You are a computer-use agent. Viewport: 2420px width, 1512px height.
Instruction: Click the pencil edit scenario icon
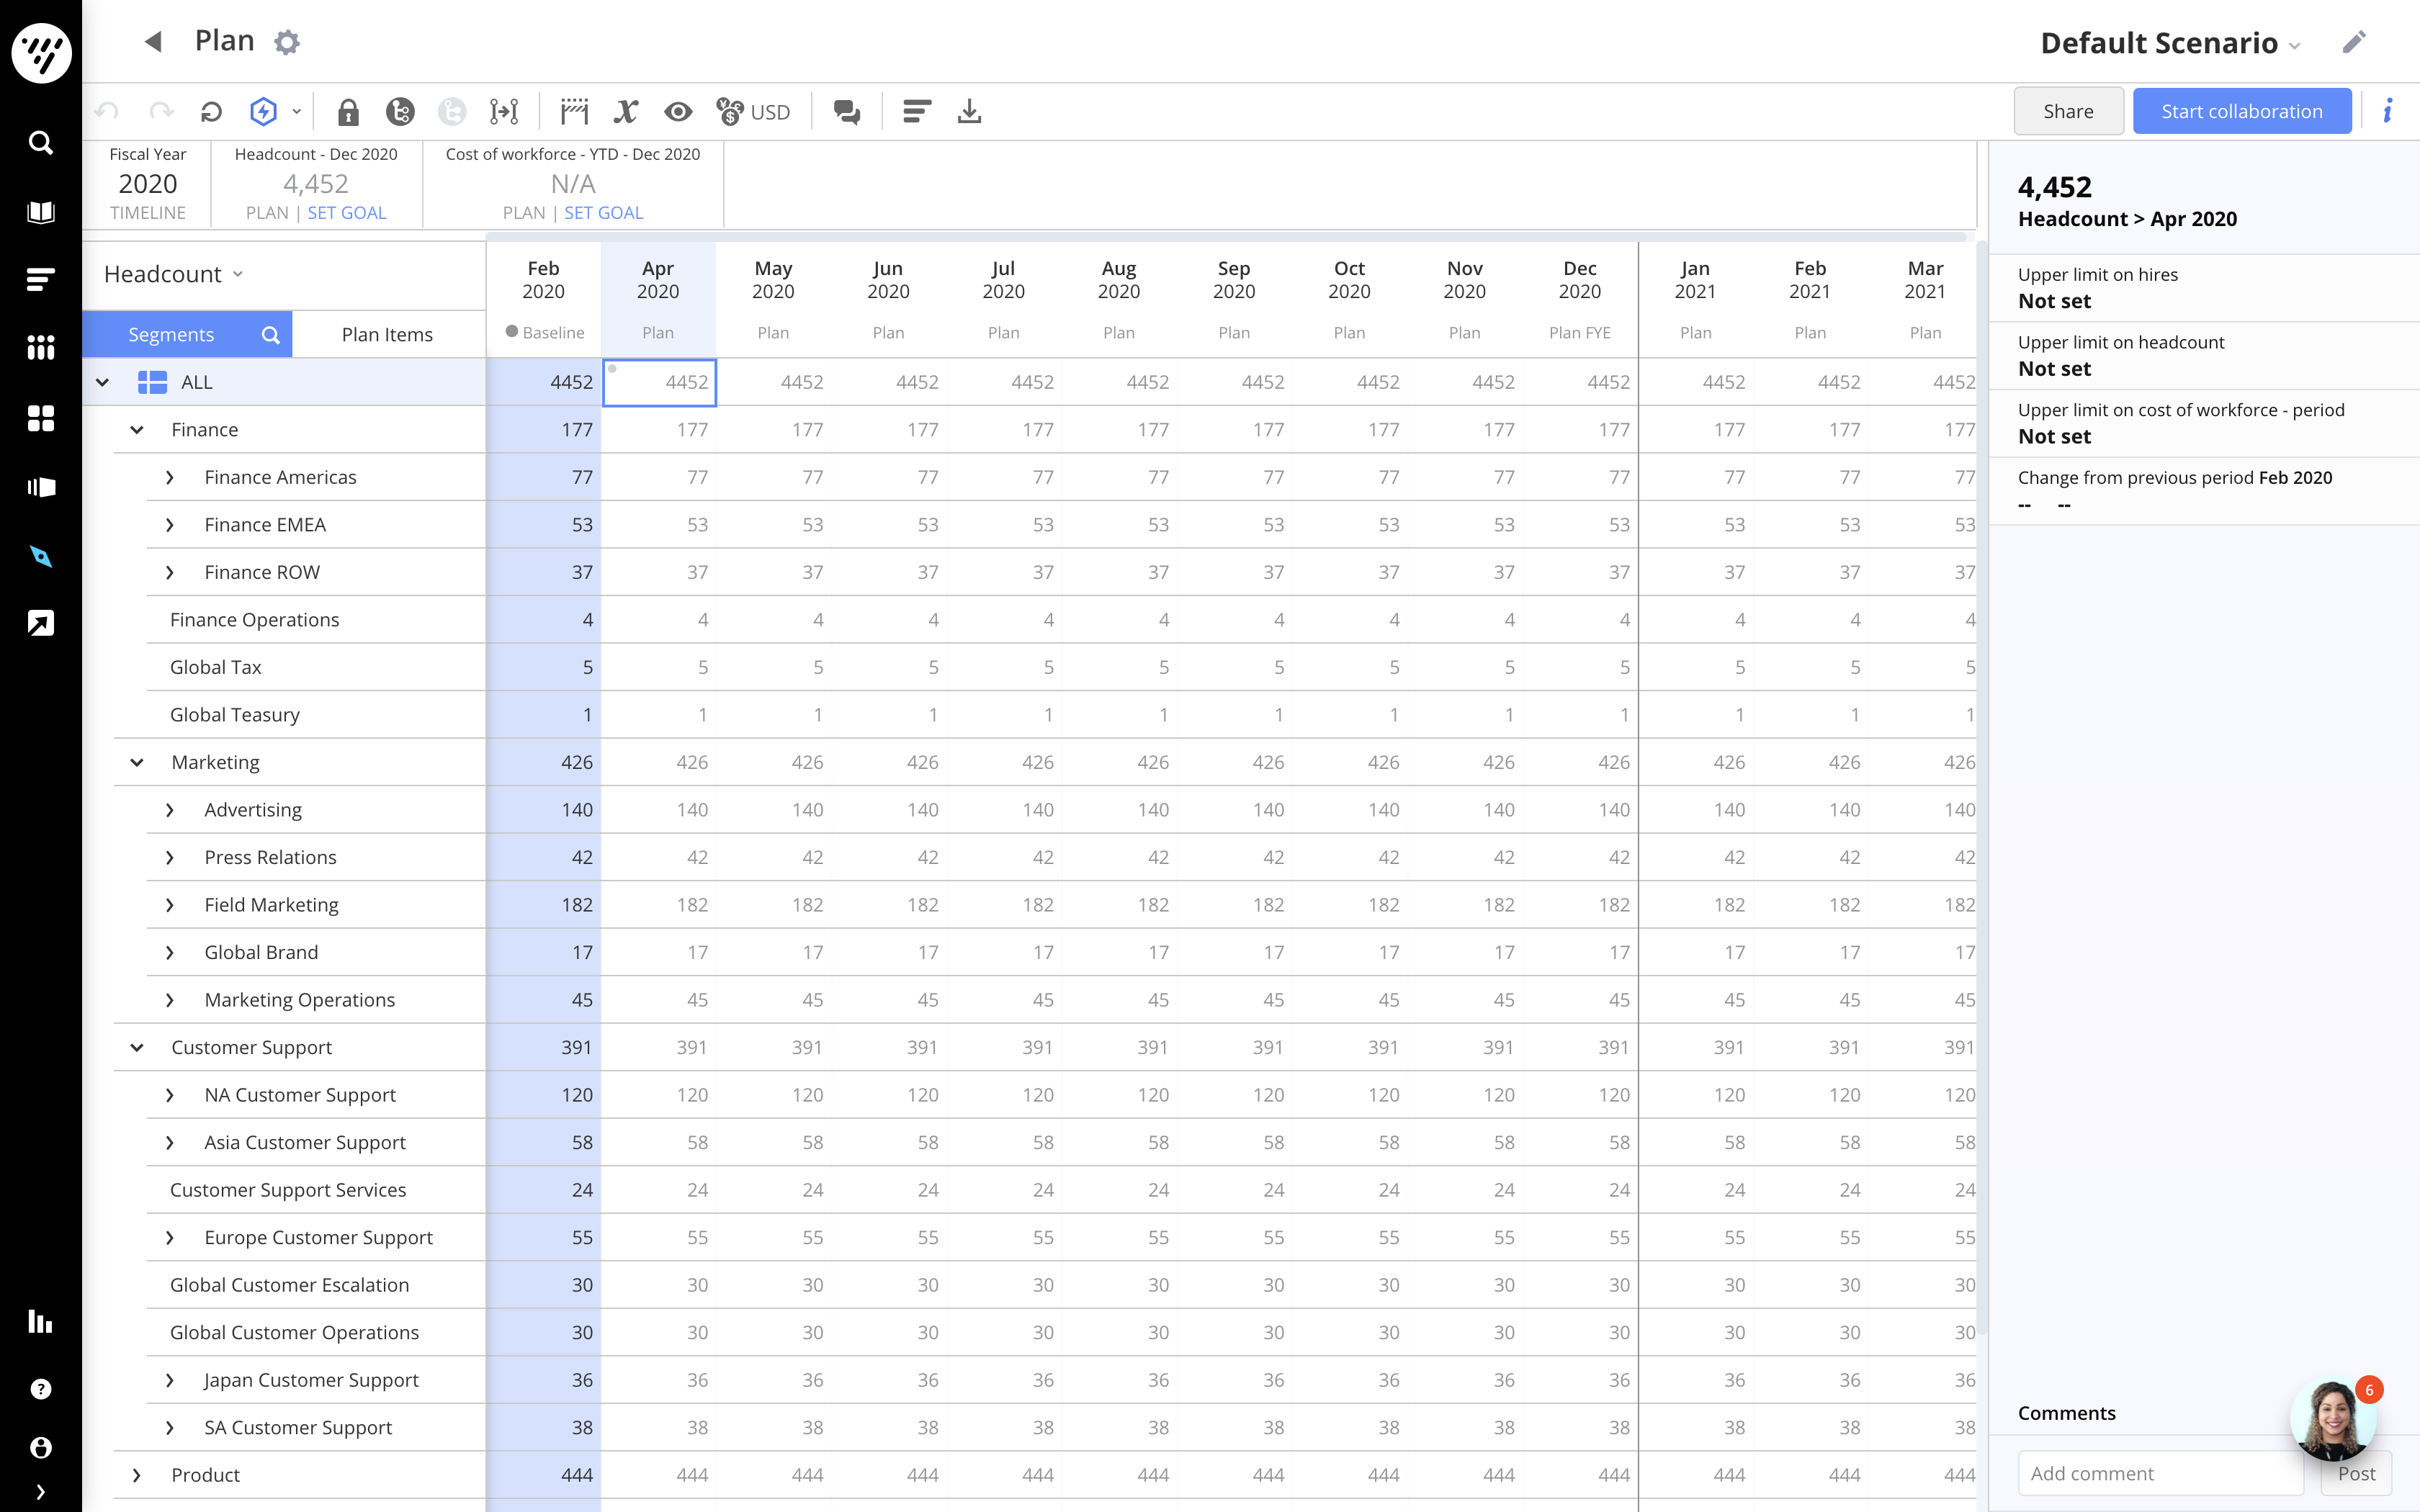2354,42
